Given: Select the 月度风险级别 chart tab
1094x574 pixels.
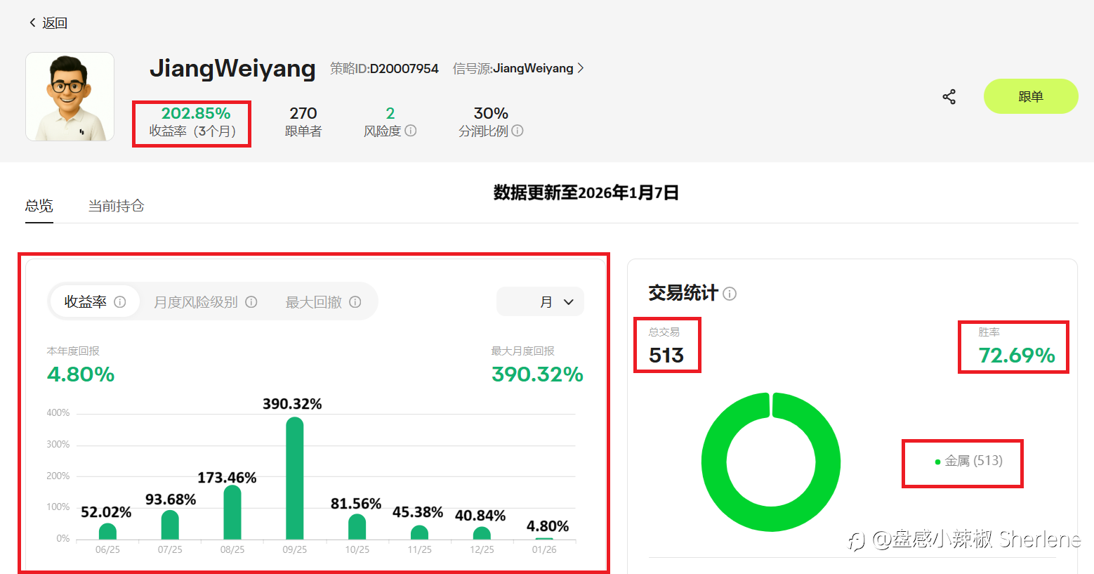Looking at the screenshot, I should pos(205,302).
